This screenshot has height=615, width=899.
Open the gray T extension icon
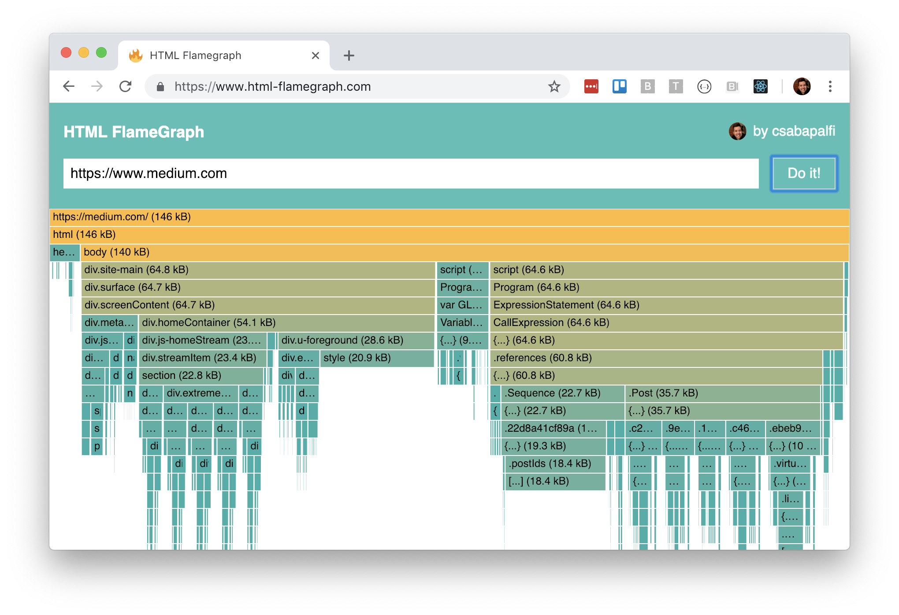tap(676, 86)
